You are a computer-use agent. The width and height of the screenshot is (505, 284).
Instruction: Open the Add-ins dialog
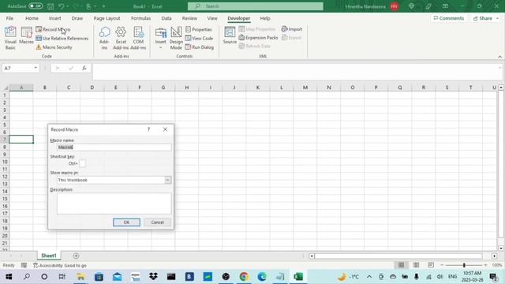tap(104, 38)
